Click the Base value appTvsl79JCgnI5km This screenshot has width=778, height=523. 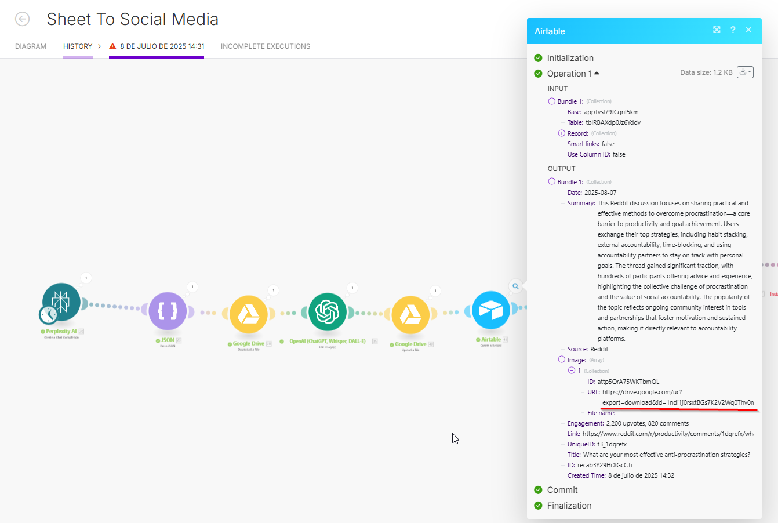coord(611,112)
